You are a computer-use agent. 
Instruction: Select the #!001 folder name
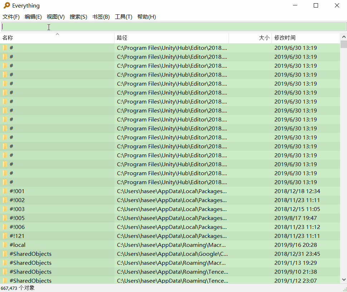pyautogui.click(x=17, y=191)
